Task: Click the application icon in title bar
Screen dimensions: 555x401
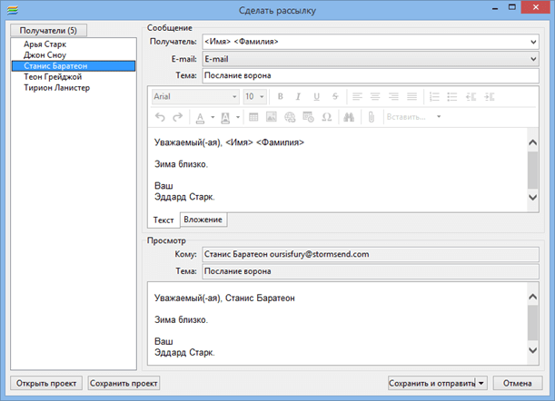Action: tap(13, 10)
